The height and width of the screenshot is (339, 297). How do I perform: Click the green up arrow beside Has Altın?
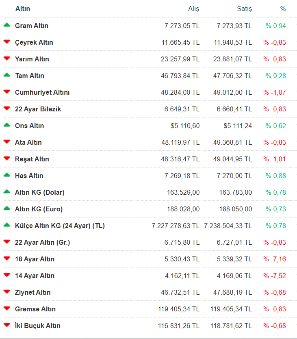[x=7, y=175]
